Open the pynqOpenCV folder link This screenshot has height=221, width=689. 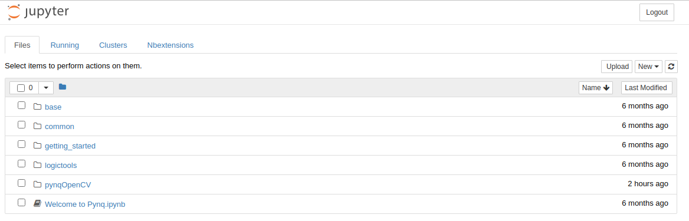pos(68,185)
